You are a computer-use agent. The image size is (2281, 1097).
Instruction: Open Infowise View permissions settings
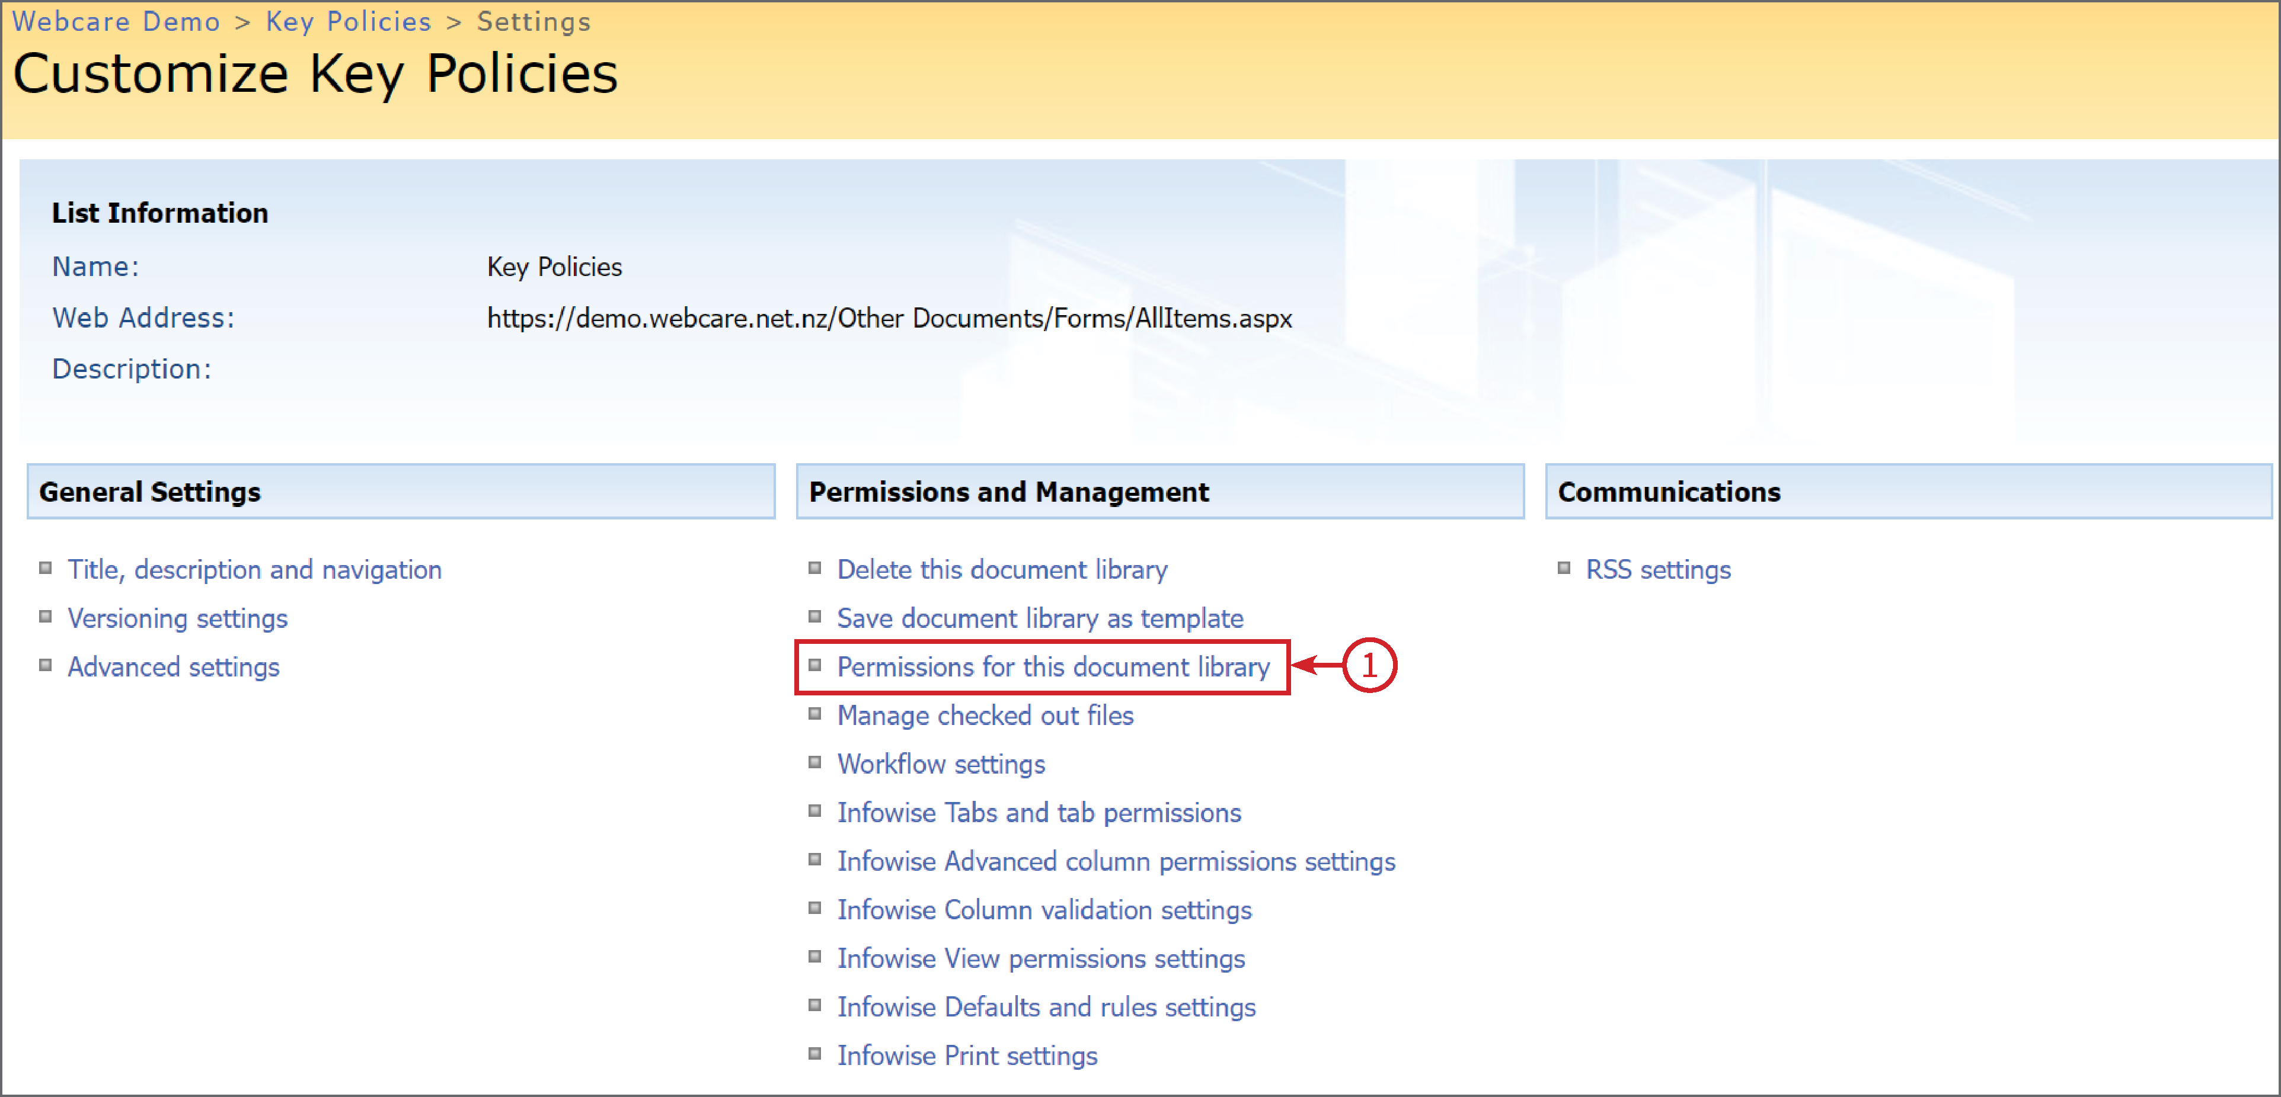[x=1042, y=958]
